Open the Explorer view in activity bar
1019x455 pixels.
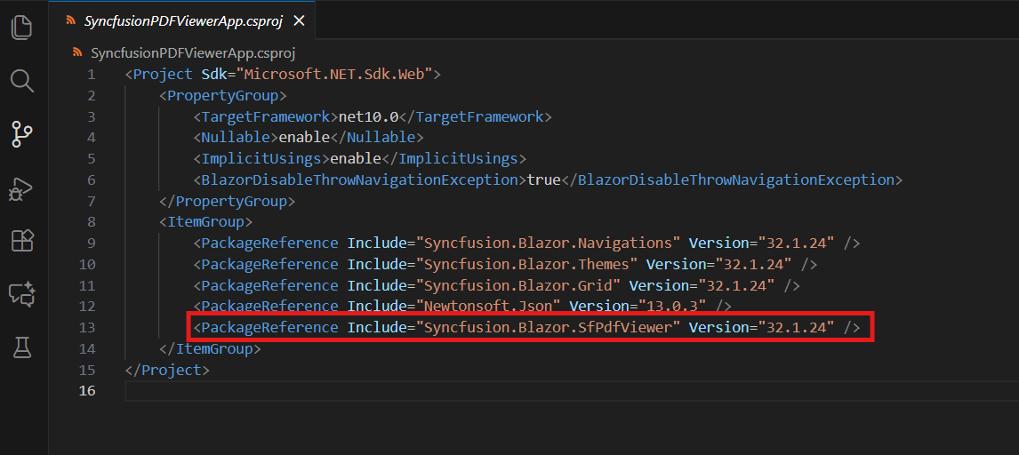point(22,28)
